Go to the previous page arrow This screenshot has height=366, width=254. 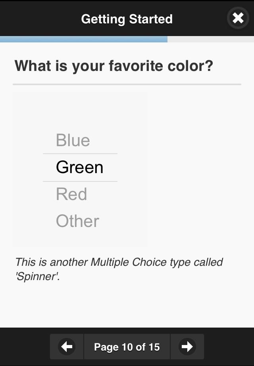[x=67, y=347]
